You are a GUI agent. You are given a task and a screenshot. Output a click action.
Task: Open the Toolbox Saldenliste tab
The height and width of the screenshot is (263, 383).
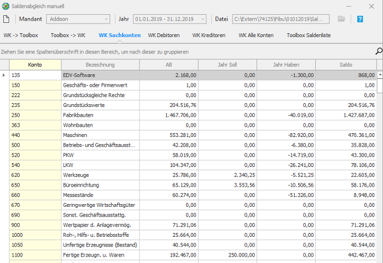point(309,35)
